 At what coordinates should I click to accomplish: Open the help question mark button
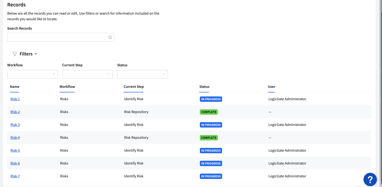370,179
